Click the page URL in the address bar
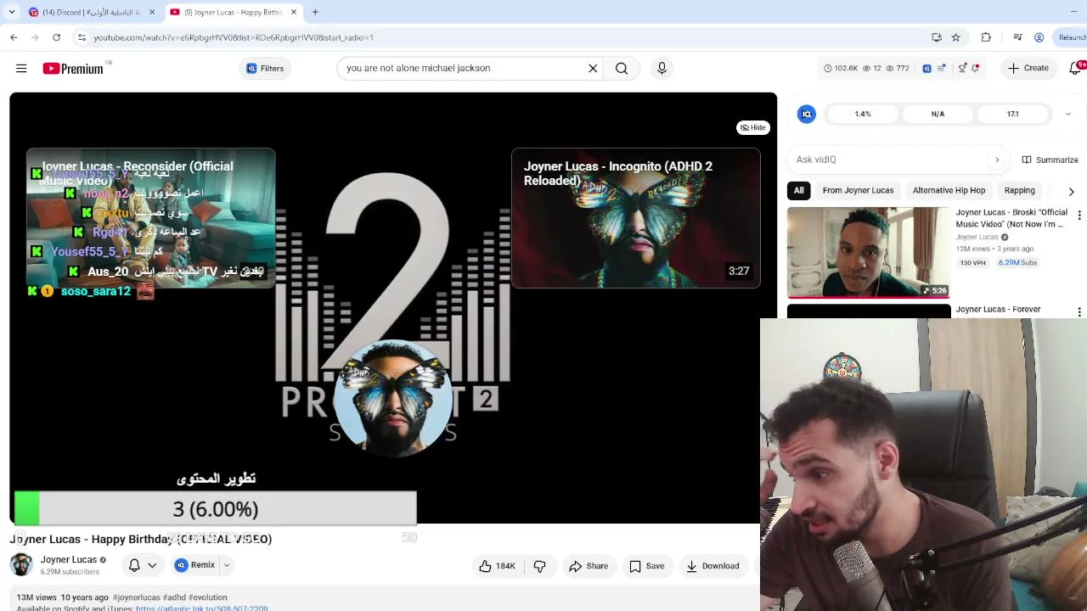1087x611 pixels. tap(234, 37)
